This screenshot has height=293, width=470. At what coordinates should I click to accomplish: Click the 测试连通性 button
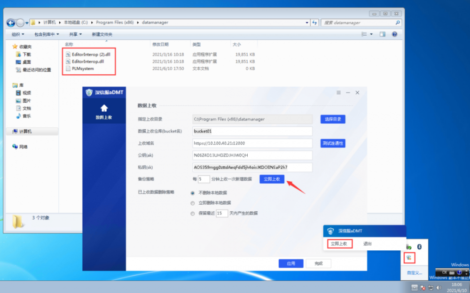click(x=333, y=143)
